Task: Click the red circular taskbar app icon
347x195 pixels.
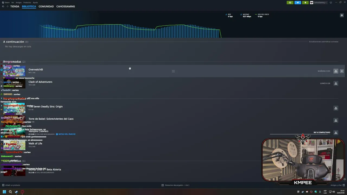Action: pos(22,192)
